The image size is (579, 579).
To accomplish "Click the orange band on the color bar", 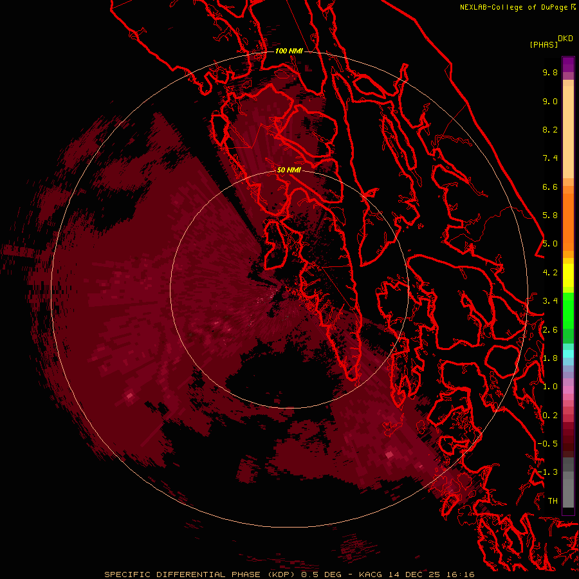I will coord(568,221).
